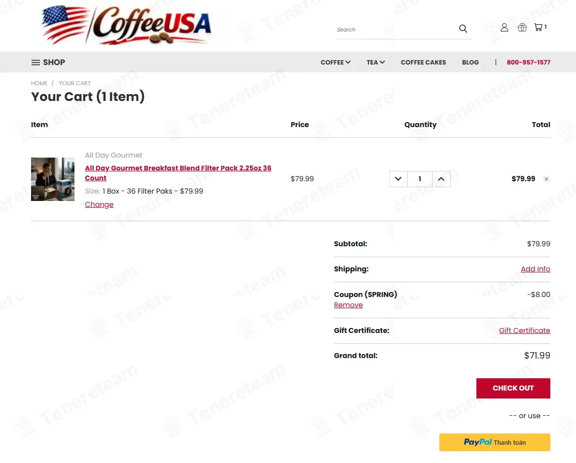Screen dimensions: 576x463
Task: Decrease quantity with the down arrow
Action: tap(398, 179)
